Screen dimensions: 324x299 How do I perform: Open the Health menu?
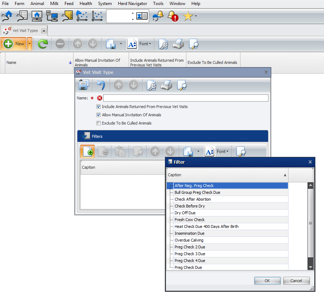pos(86,4)
